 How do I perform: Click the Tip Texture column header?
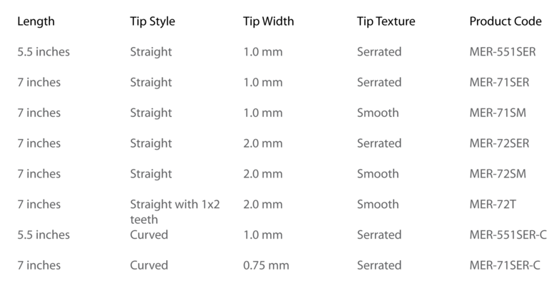386,21
